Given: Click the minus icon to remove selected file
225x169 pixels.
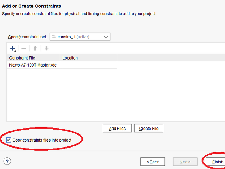Looking at the screenshot, I should [24, 48].
